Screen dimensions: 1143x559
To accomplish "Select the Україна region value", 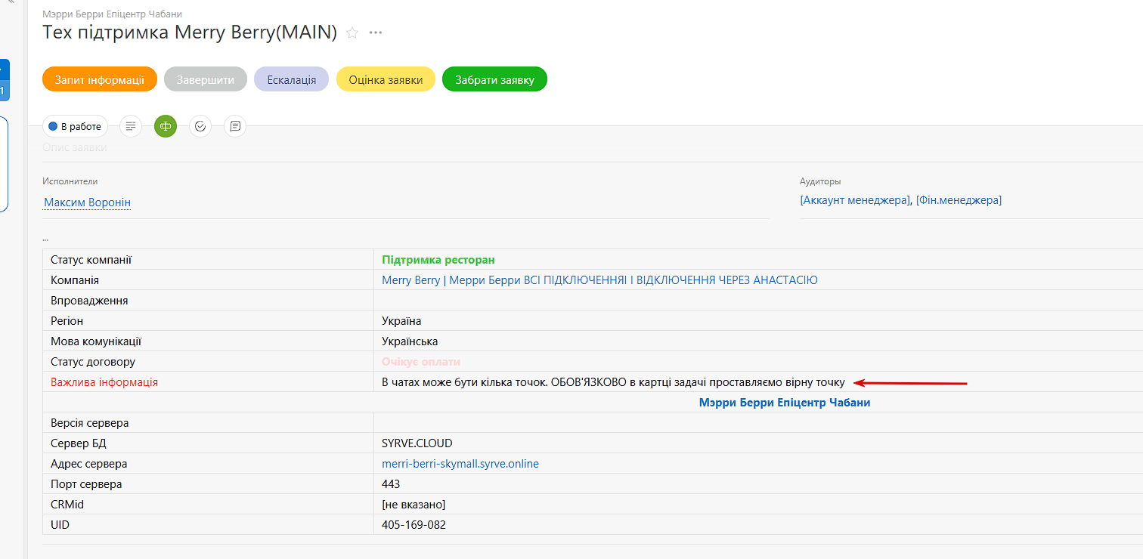I will (x=401, y=321).
